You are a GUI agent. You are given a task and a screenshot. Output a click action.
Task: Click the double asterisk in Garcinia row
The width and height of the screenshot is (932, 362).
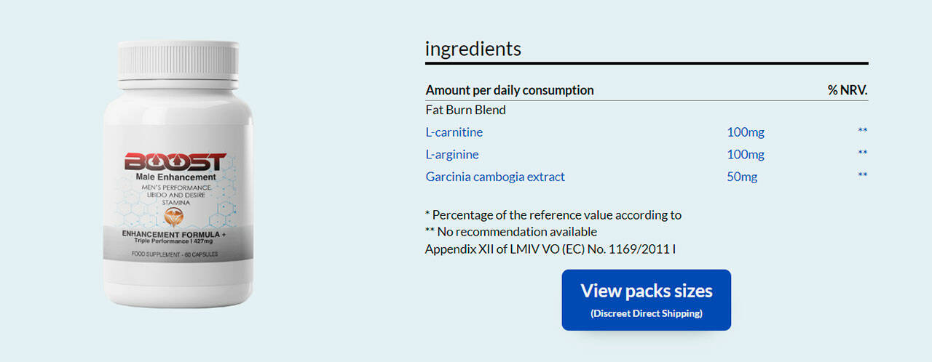(x=862, y=176)
